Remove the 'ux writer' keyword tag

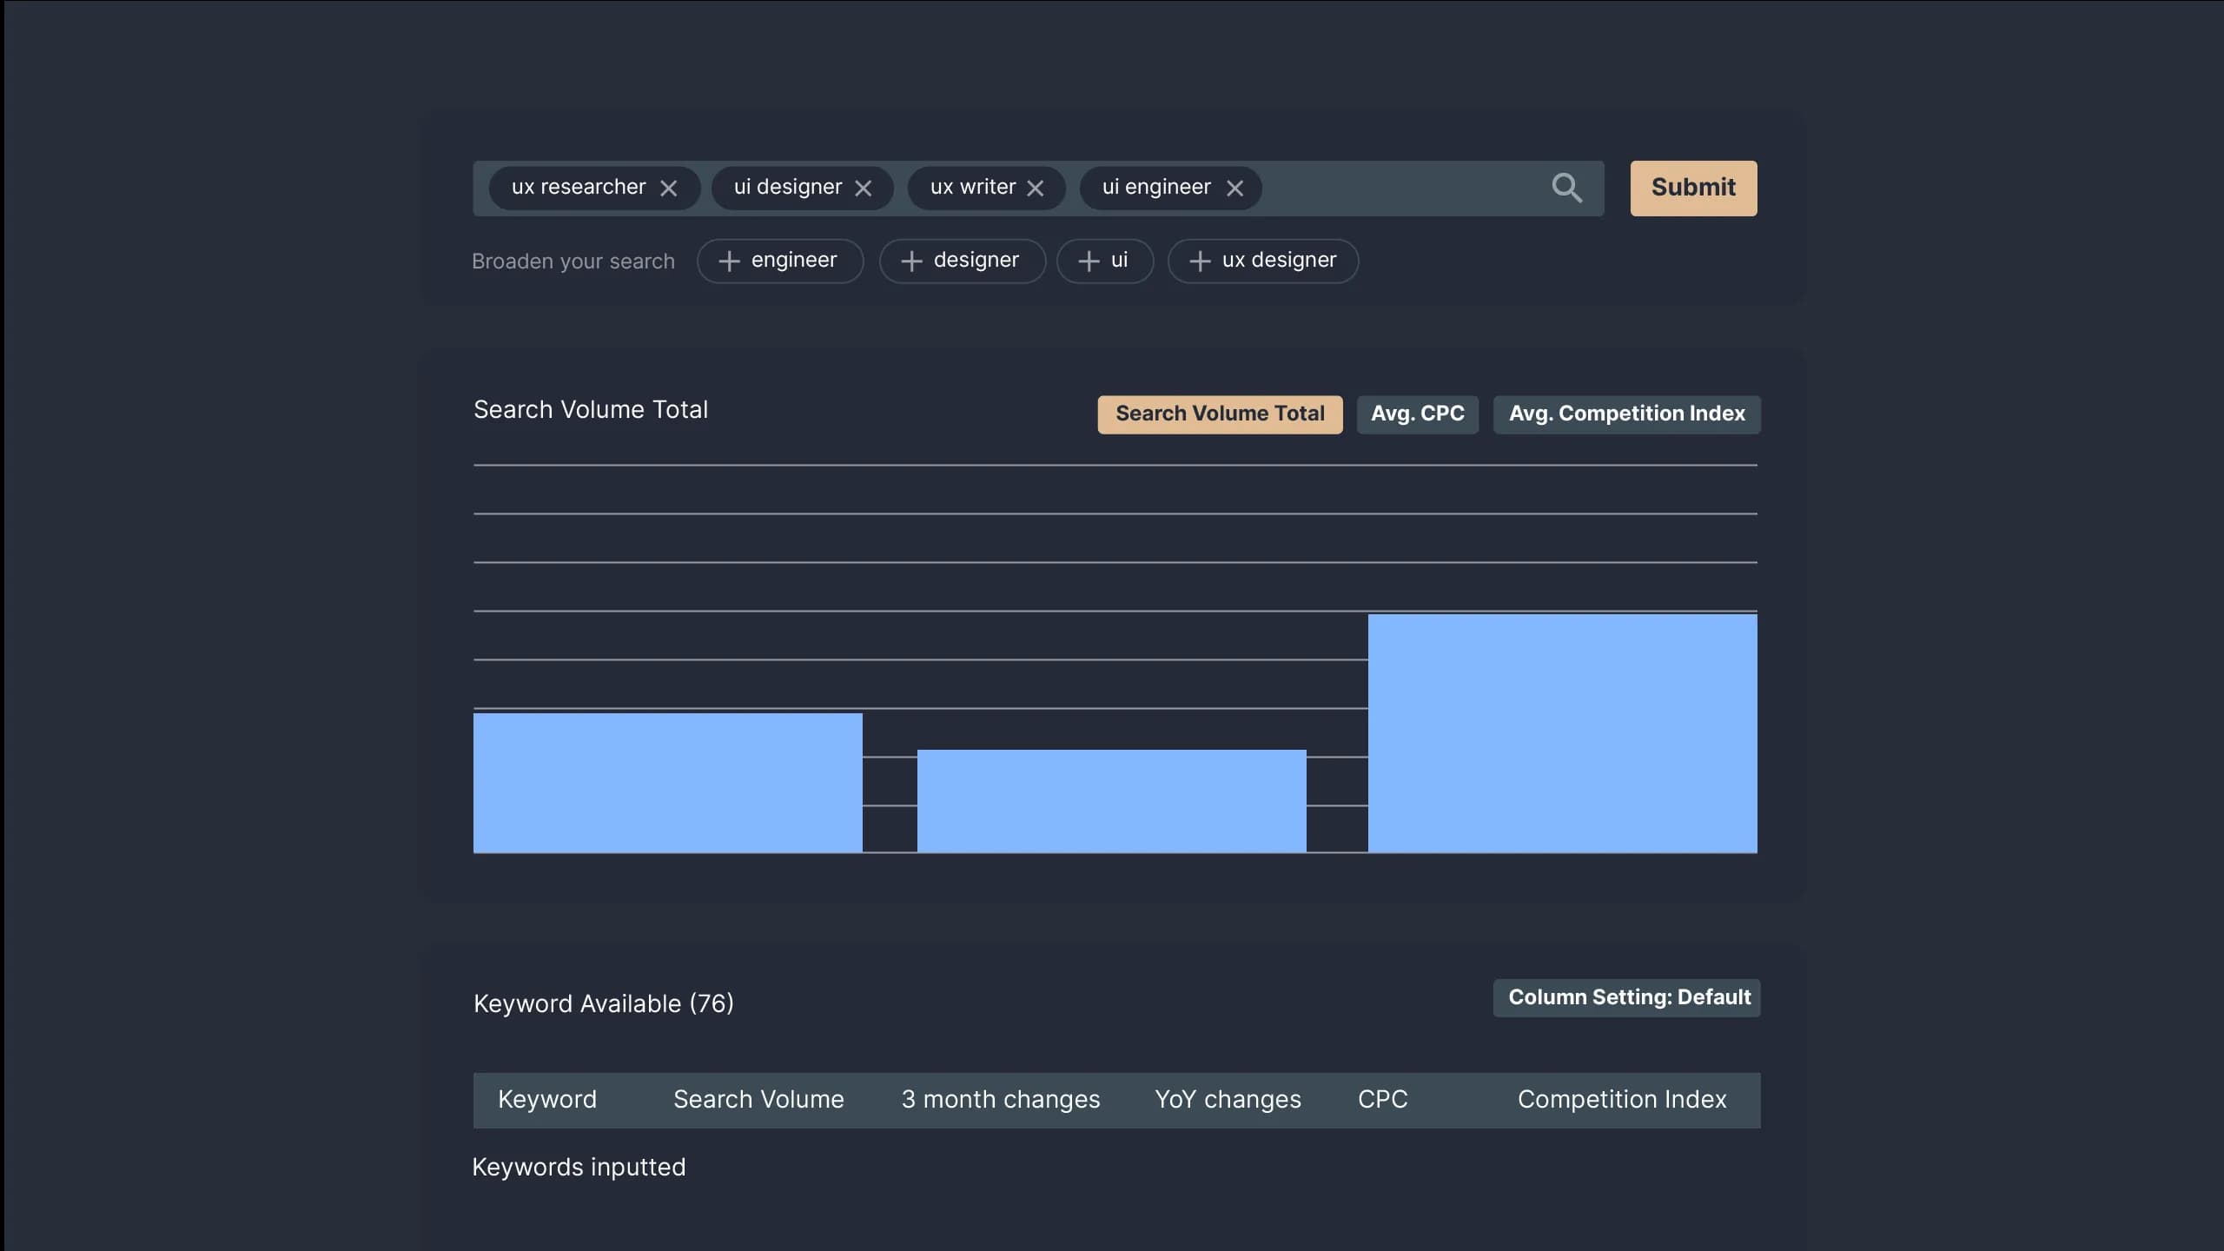click(x=1039, y=187)
